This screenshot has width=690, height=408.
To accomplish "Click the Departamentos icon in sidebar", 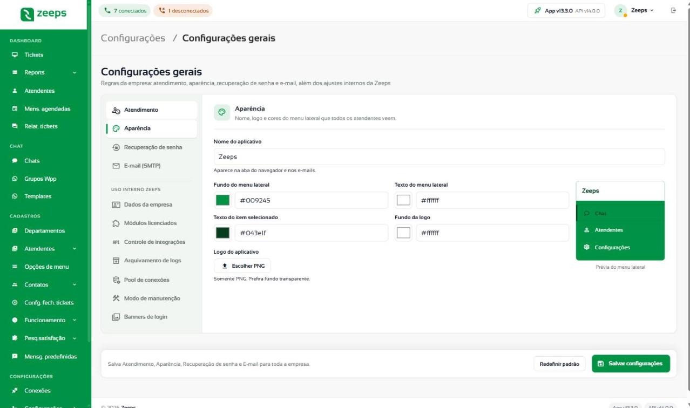I will pos(15,231).
